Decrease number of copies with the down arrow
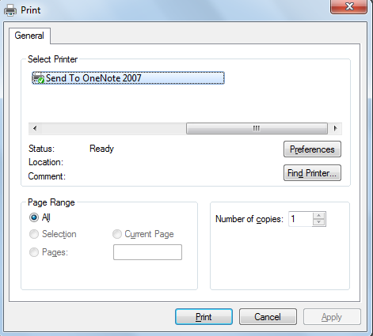This screenshot has width=373, height=336. point(319,222)
